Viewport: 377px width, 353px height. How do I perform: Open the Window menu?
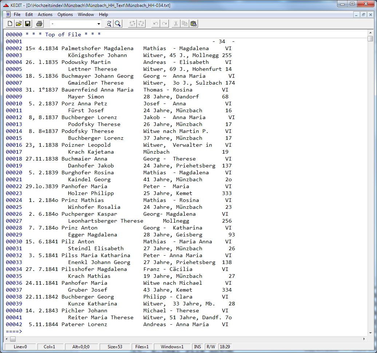[86, 15]
